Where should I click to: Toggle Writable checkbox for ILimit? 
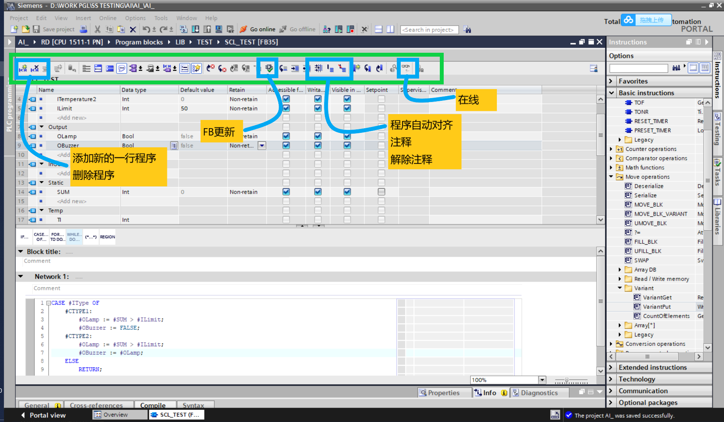tap(318, 108)
